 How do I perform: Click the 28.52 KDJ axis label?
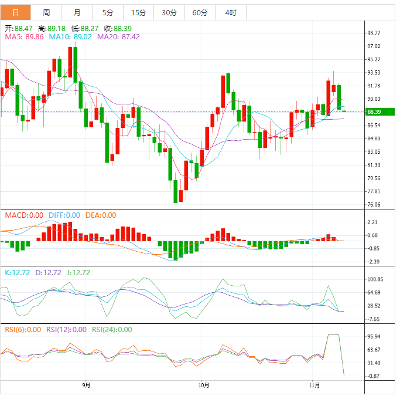tap(374, 306)
